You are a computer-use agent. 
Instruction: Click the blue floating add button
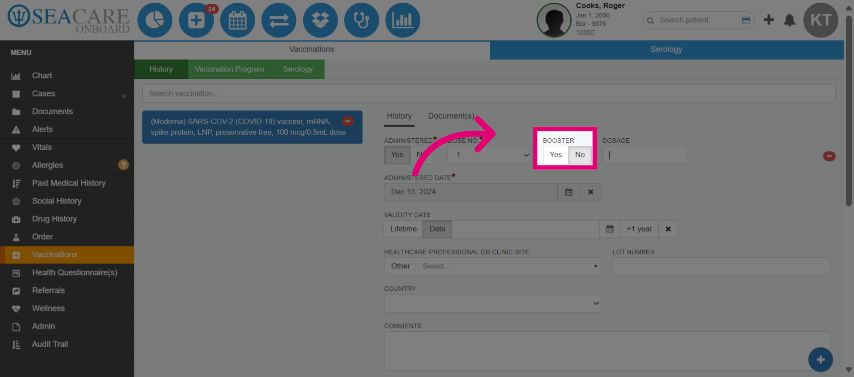[821, 360]
